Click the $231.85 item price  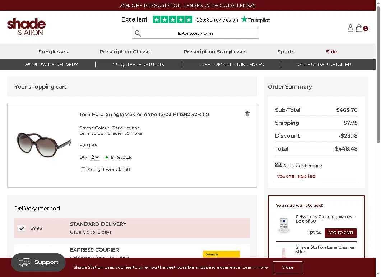[x=88, y=145]
